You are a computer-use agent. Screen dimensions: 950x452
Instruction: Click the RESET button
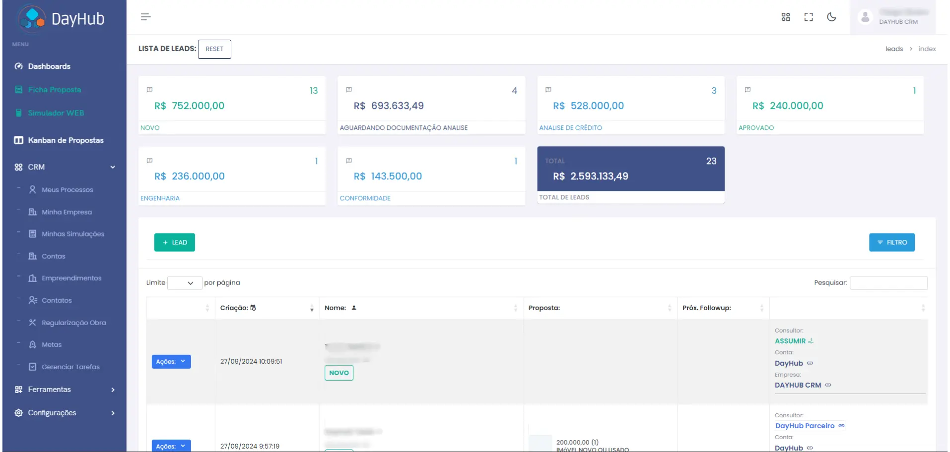[214, 49]
